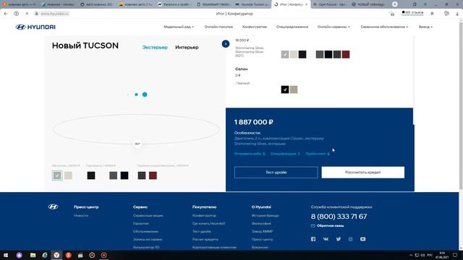Expand the Сервисное обслуживание dropdown menu
This screenshot has width=463, height=260.
[384, 27]
